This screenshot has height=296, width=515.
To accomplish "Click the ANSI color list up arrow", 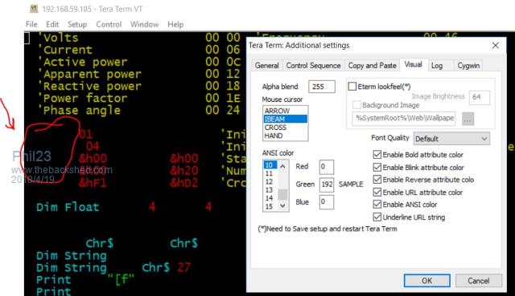I will point(282,166).
